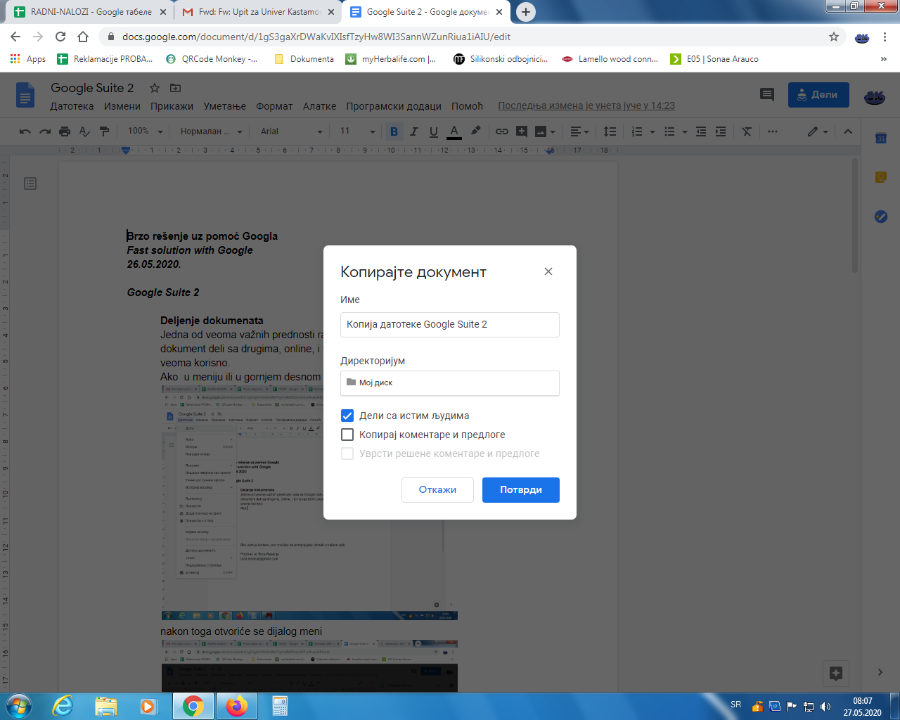
Task: Open the highlight color marker
Action: point(476,131)
